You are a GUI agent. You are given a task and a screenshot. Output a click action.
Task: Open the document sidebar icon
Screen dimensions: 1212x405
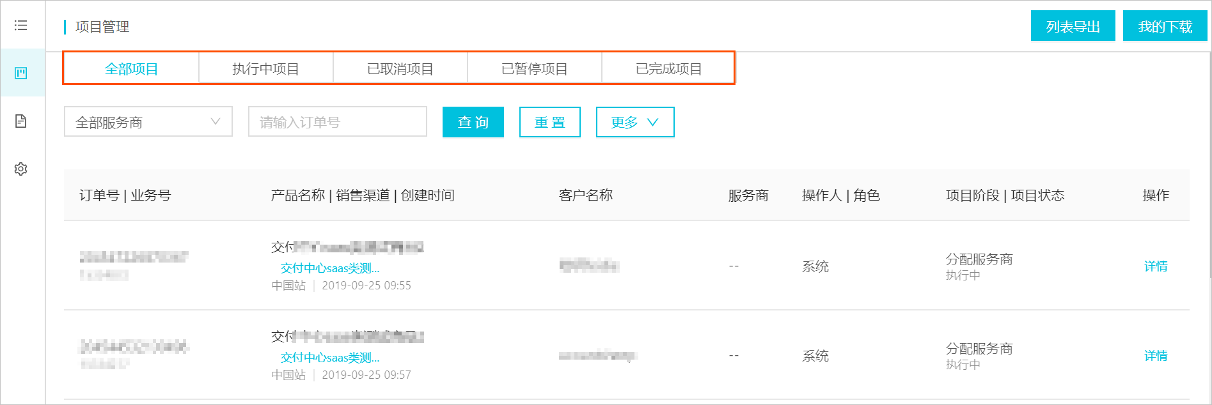tap(21, 121)
